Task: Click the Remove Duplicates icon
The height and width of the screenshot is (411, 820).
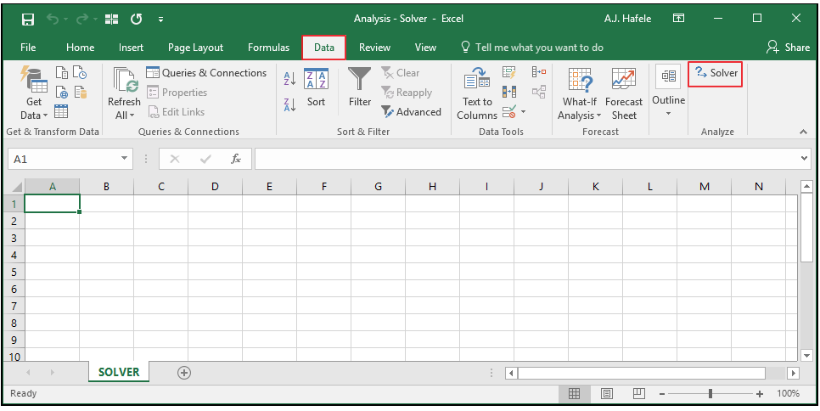Action: pyautogui.click(x=508, y=92)
